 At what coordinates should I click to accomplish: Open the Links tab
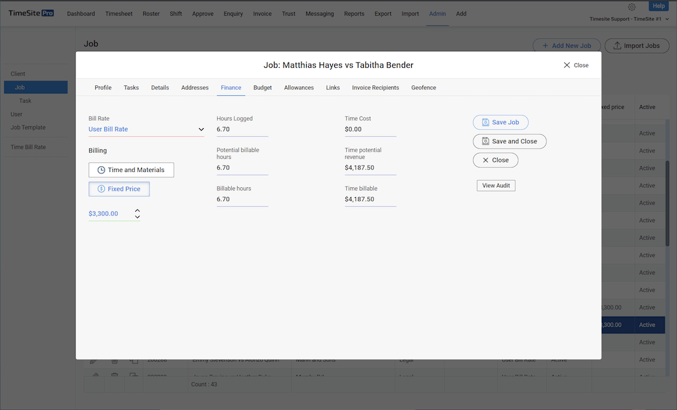(333, 87)
